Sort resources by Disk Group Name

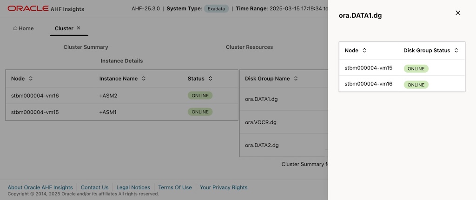click(296, 79)
